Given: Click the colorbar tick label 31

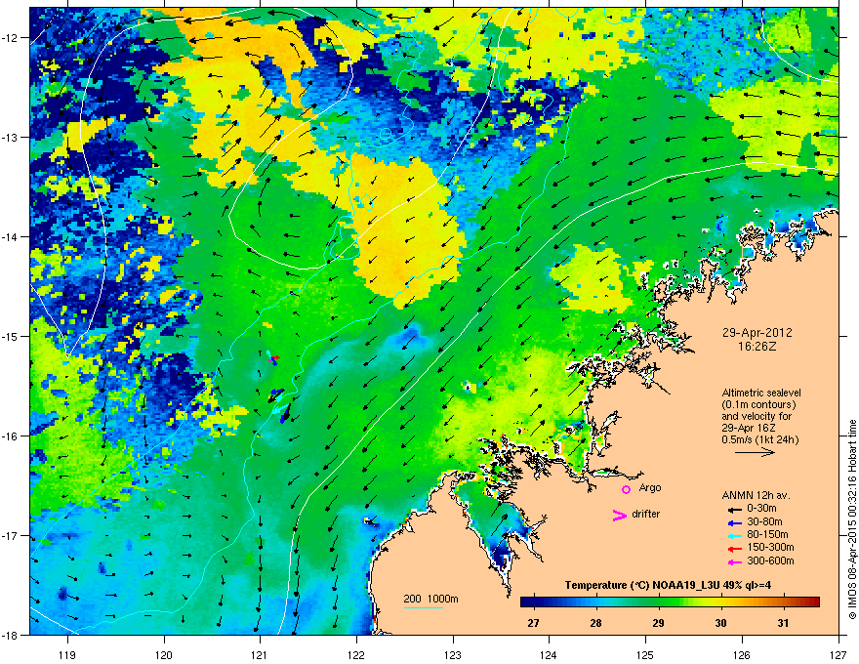Looking at the screenshot, I should click(x=784, y=622).
